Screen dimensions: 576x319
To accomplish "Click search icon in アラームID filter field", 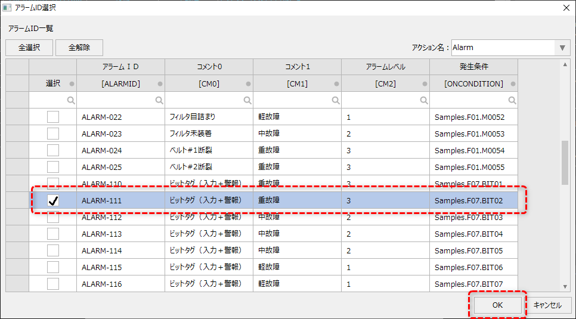I will click(x=159, y=101).
